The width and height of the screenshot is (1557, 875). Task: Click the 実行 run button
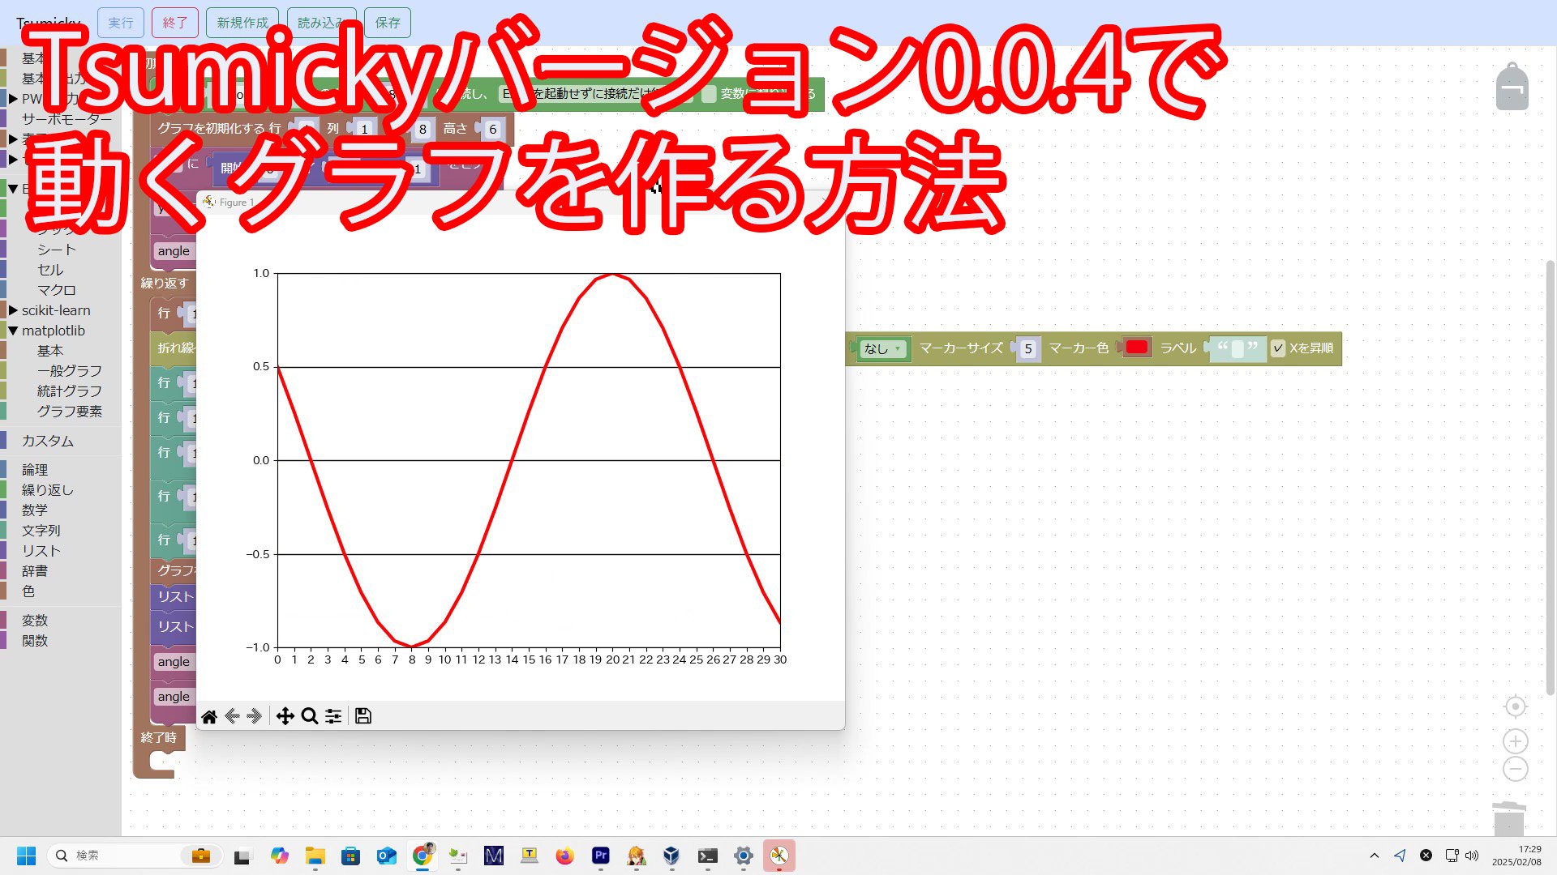(x=121, y=23)
